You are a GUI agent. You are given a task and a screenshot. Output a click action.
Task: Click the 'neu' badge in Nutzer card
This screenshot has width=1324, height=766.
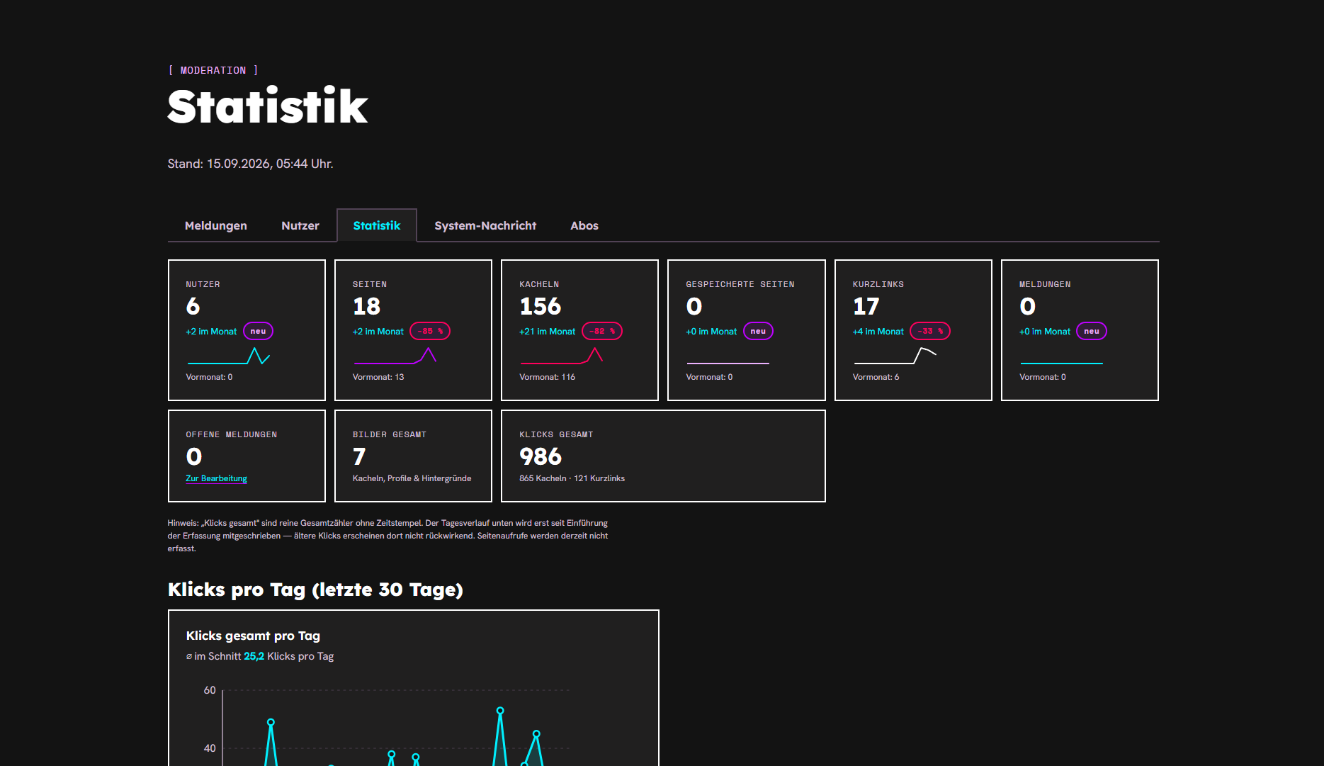tap(258, 331)
